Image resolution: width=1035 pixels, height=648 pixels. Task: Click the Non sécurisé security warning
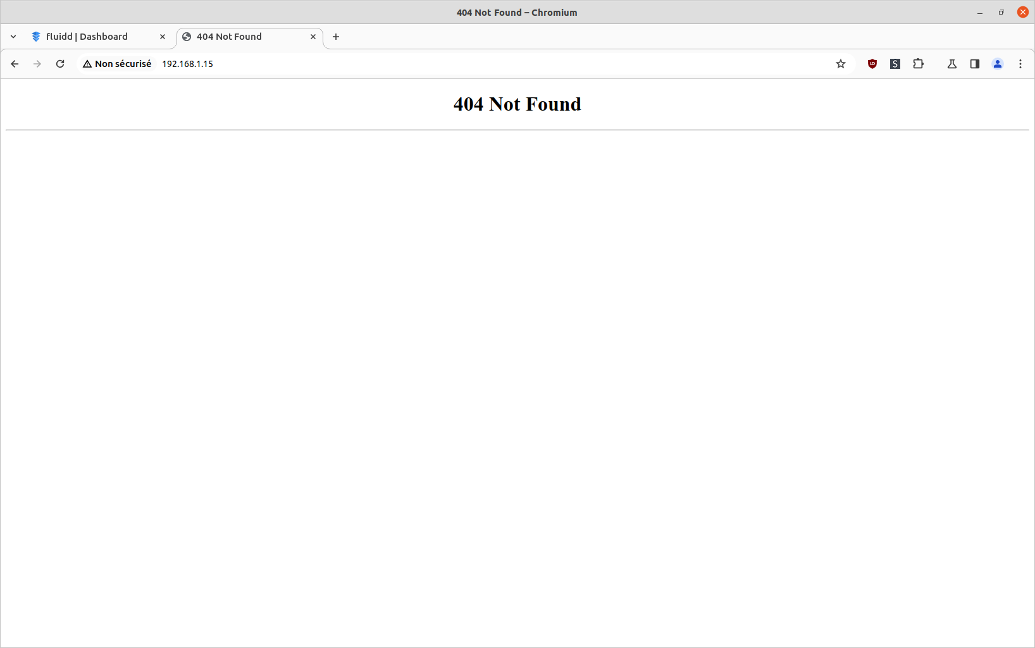pyautogui.click(x=117, y=64)
